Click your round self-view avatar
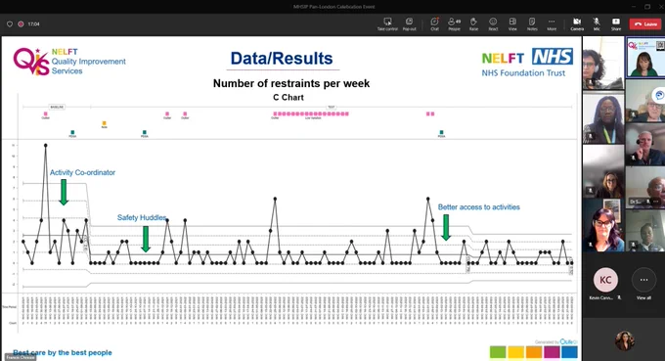The width and height of the screenshot is (665, 361). 624,340
